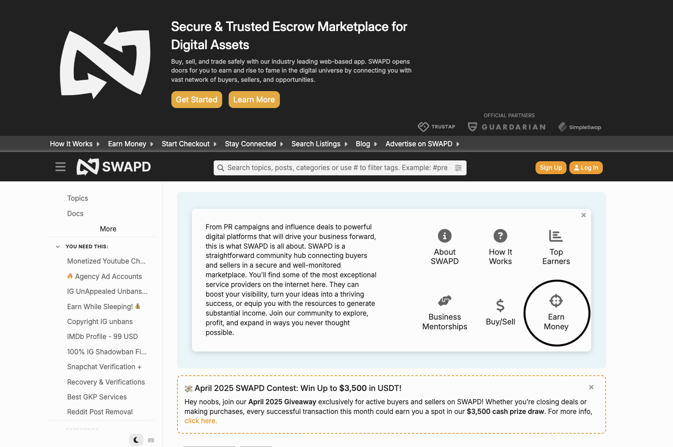The image size is (673, 447).
Task: Open the hamburger sidebar menu
Action: 60,167
